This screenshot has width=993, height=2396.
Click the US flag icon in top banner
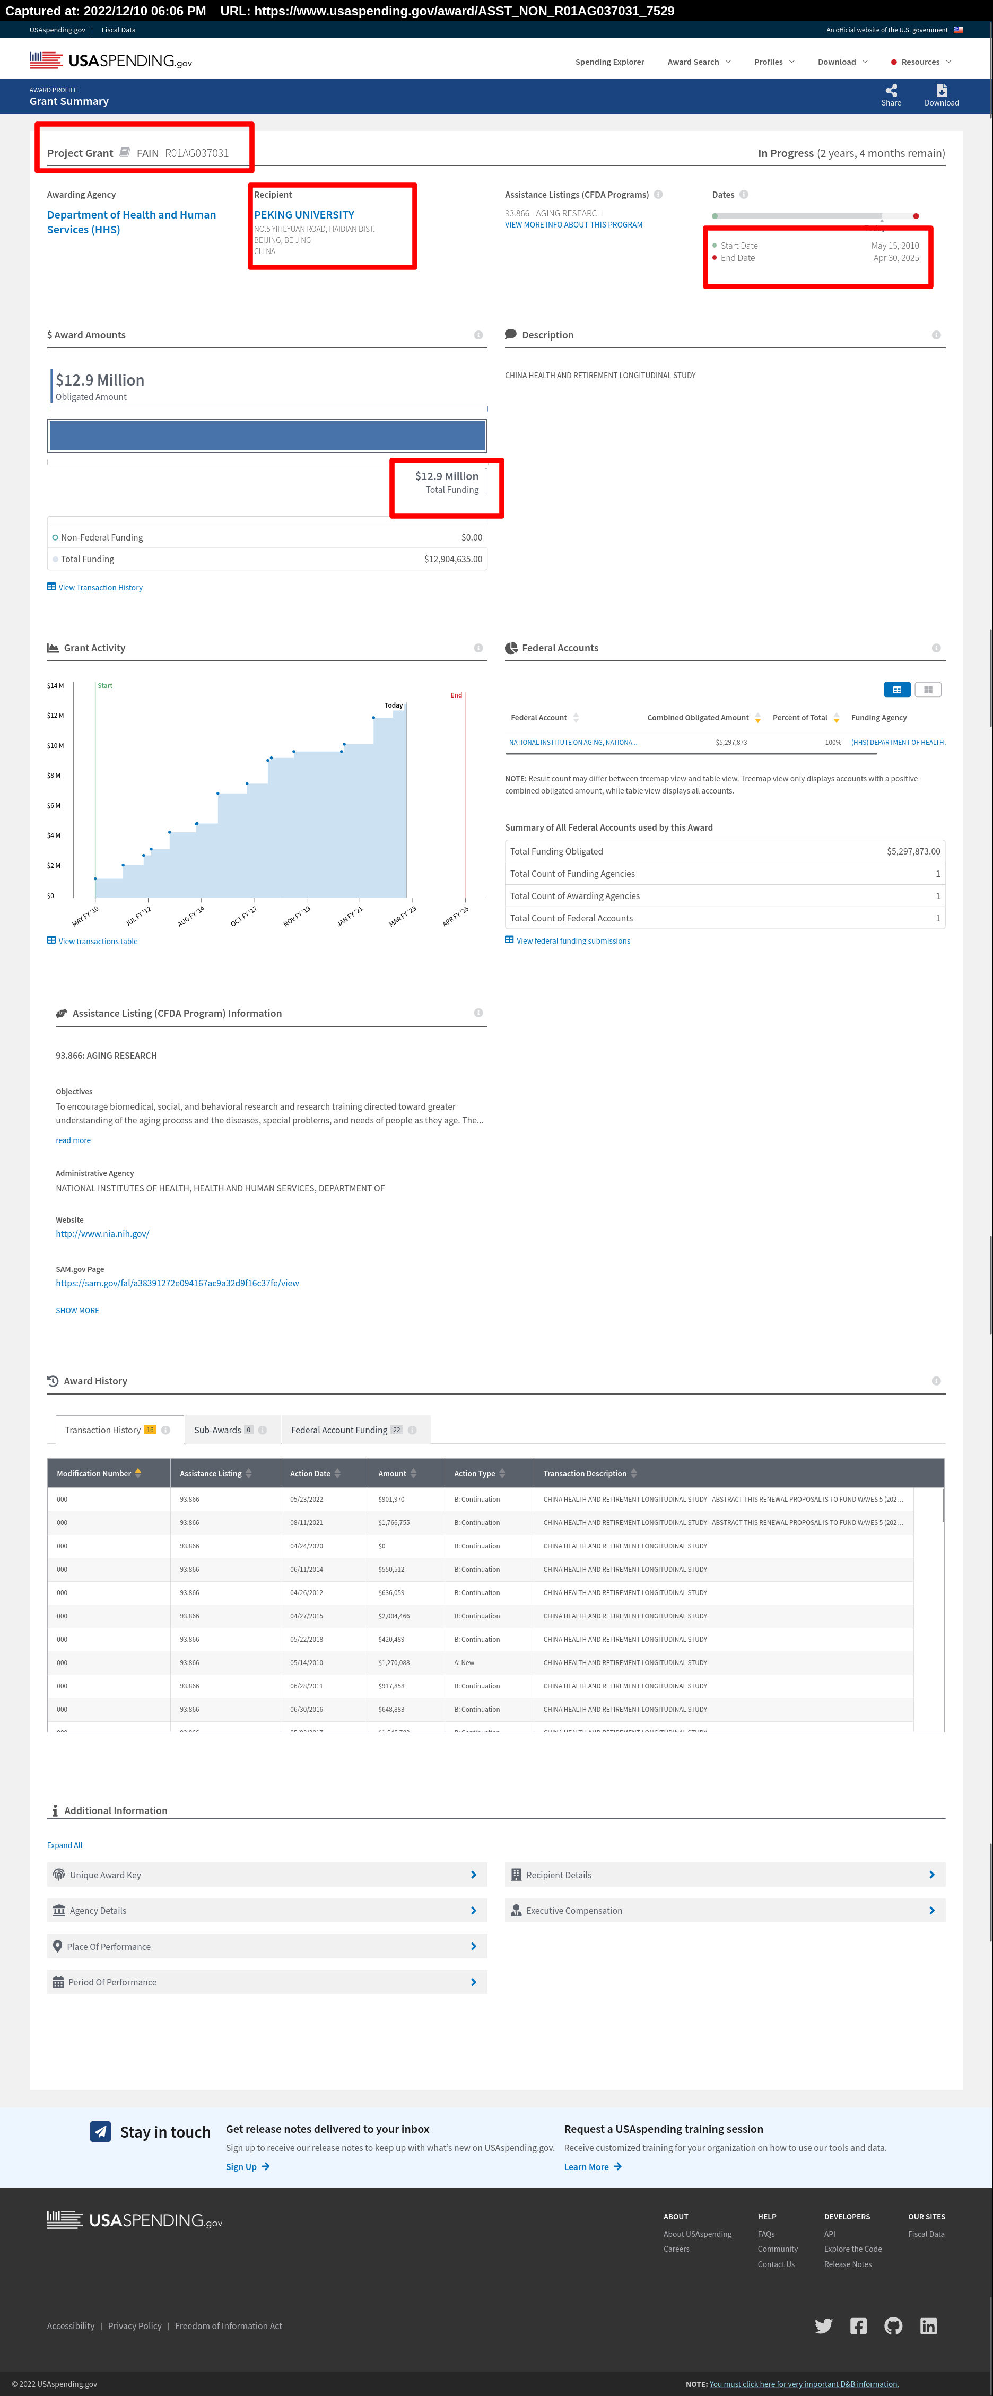[957, 30]
